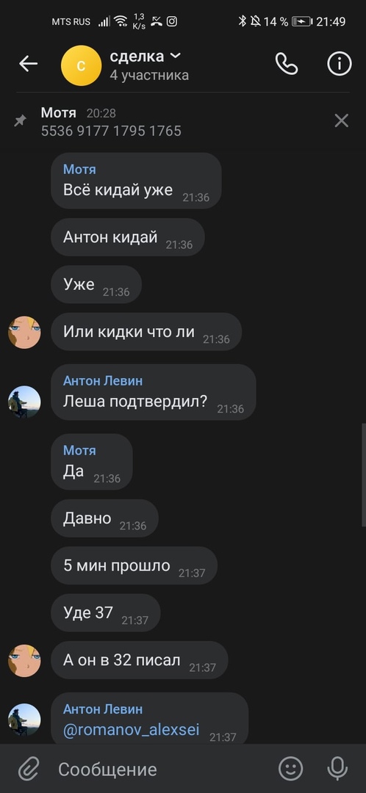Tap anime avatar beside Или кидки что ли
This screenshot has width=366, height=793.
(24, 333)
